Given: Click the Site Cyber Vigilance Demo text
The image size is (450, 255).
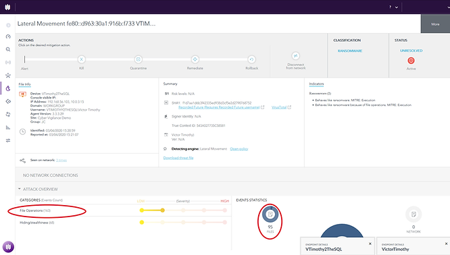Looking at the screenshot, I should click(51, 118).
